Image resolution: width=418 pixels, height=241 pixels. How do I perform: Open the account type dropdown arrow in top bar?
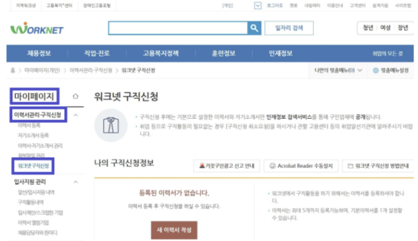point(257,6)
